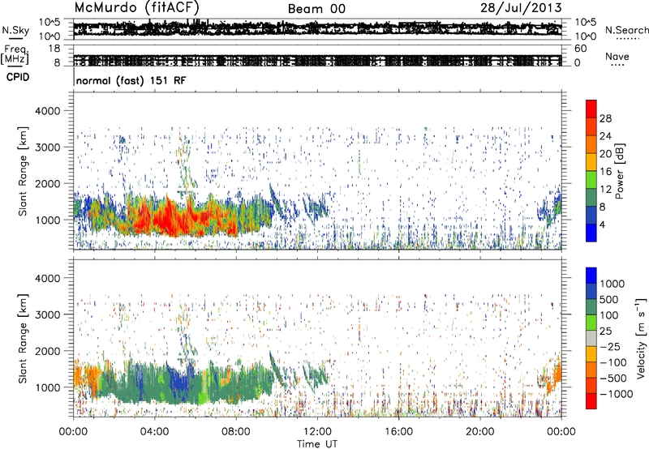Click the 'Freq. [MHz]' axis label

15,55
